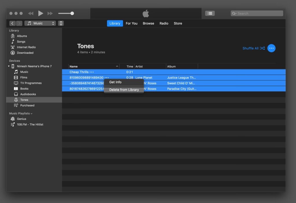Adjust the volume slider knob

coord(72,13)
